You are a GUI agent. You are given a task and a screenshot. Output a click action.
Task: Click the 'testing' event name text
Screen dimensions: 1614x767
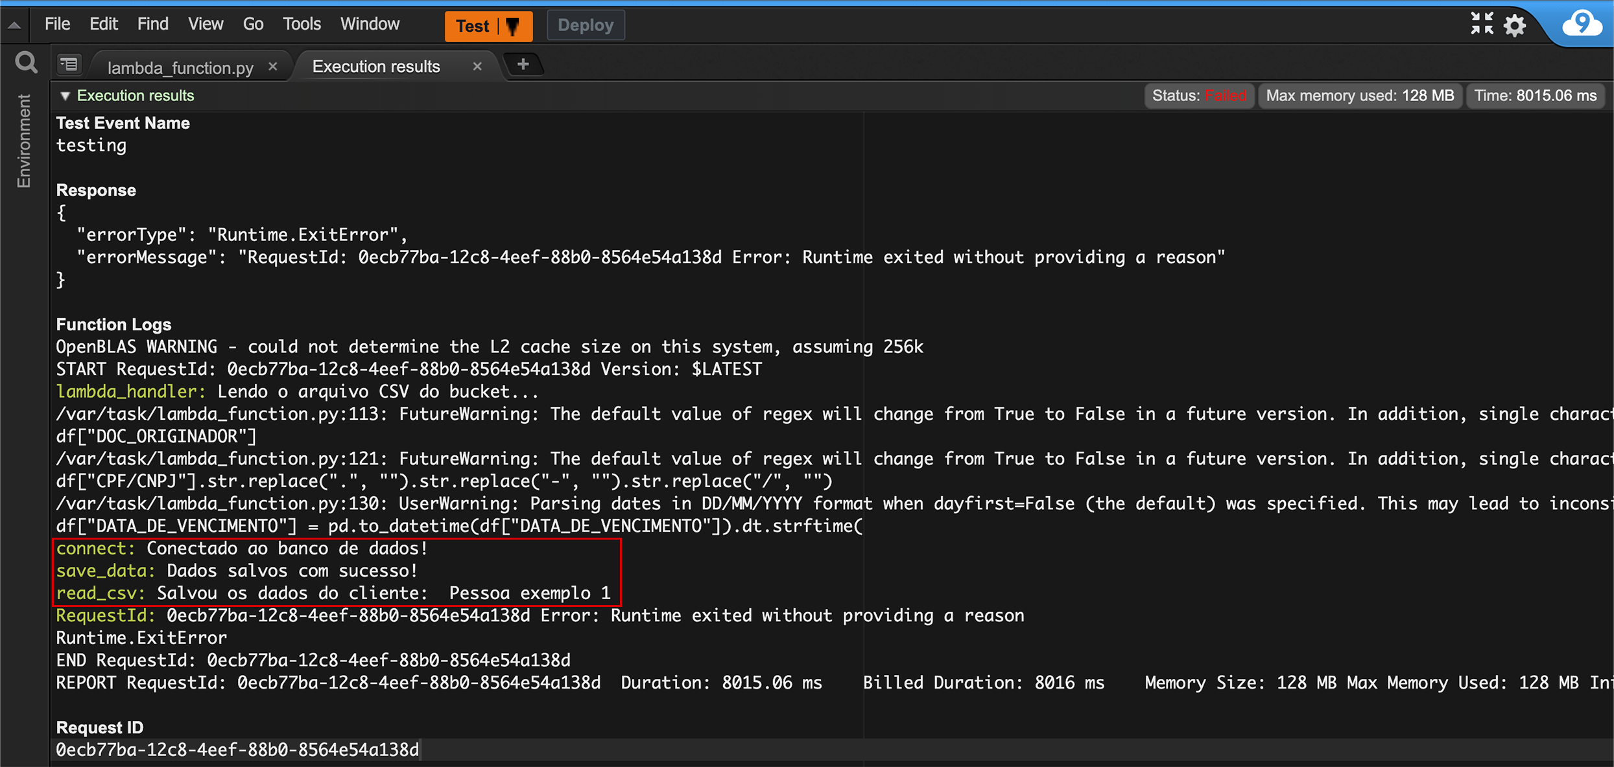91,145
